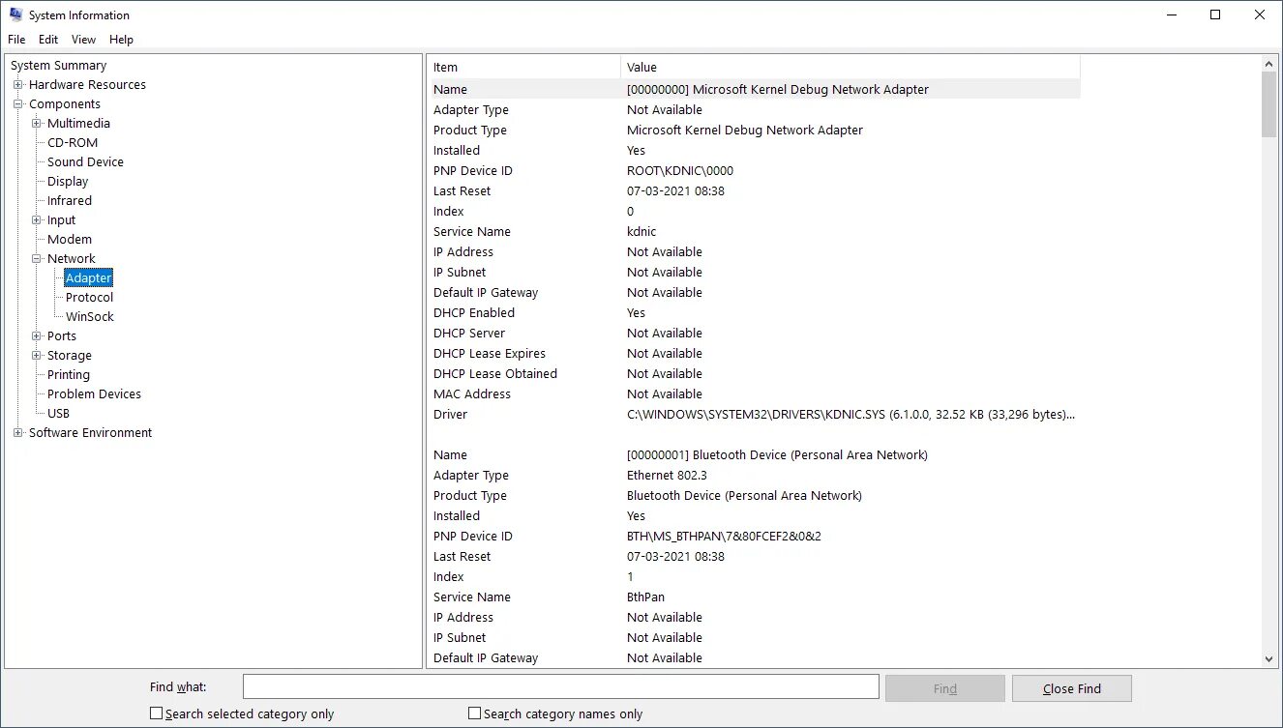Open the File menu
Image resolution: width=1283 pixels, height=728 pixels.
click(x=16, y=40)
